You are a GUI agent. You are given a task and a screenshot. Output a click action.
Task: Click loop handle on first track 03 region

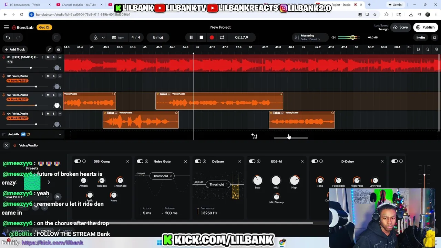pyautogui.click(x=114, y=94)
